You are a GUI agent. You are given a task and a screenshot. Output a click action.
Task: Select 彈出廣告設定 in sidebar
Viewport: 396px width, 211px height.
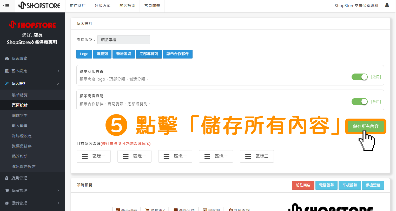[32, 167]
